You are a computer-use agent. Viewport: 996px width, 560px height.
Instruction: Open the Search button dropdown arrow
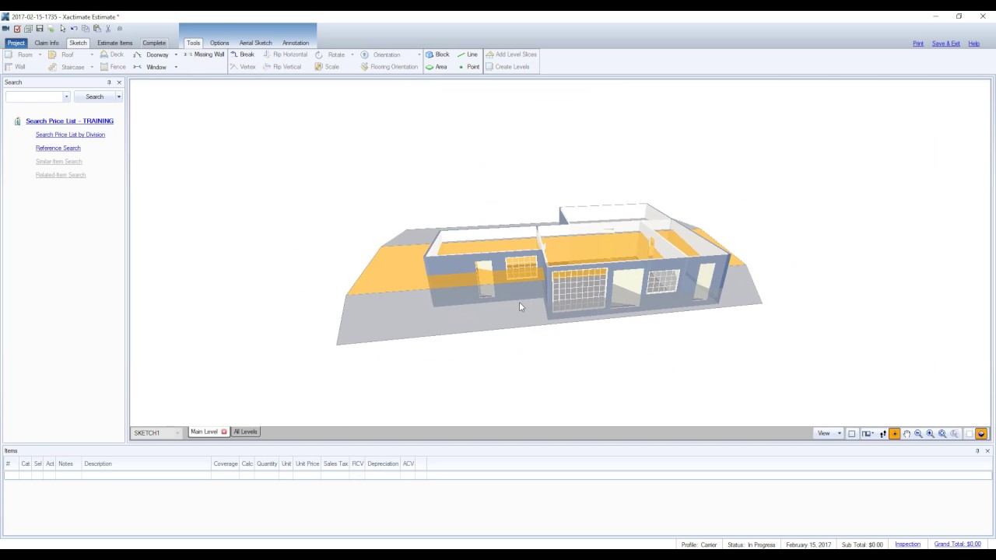click(x=118, y=96)
